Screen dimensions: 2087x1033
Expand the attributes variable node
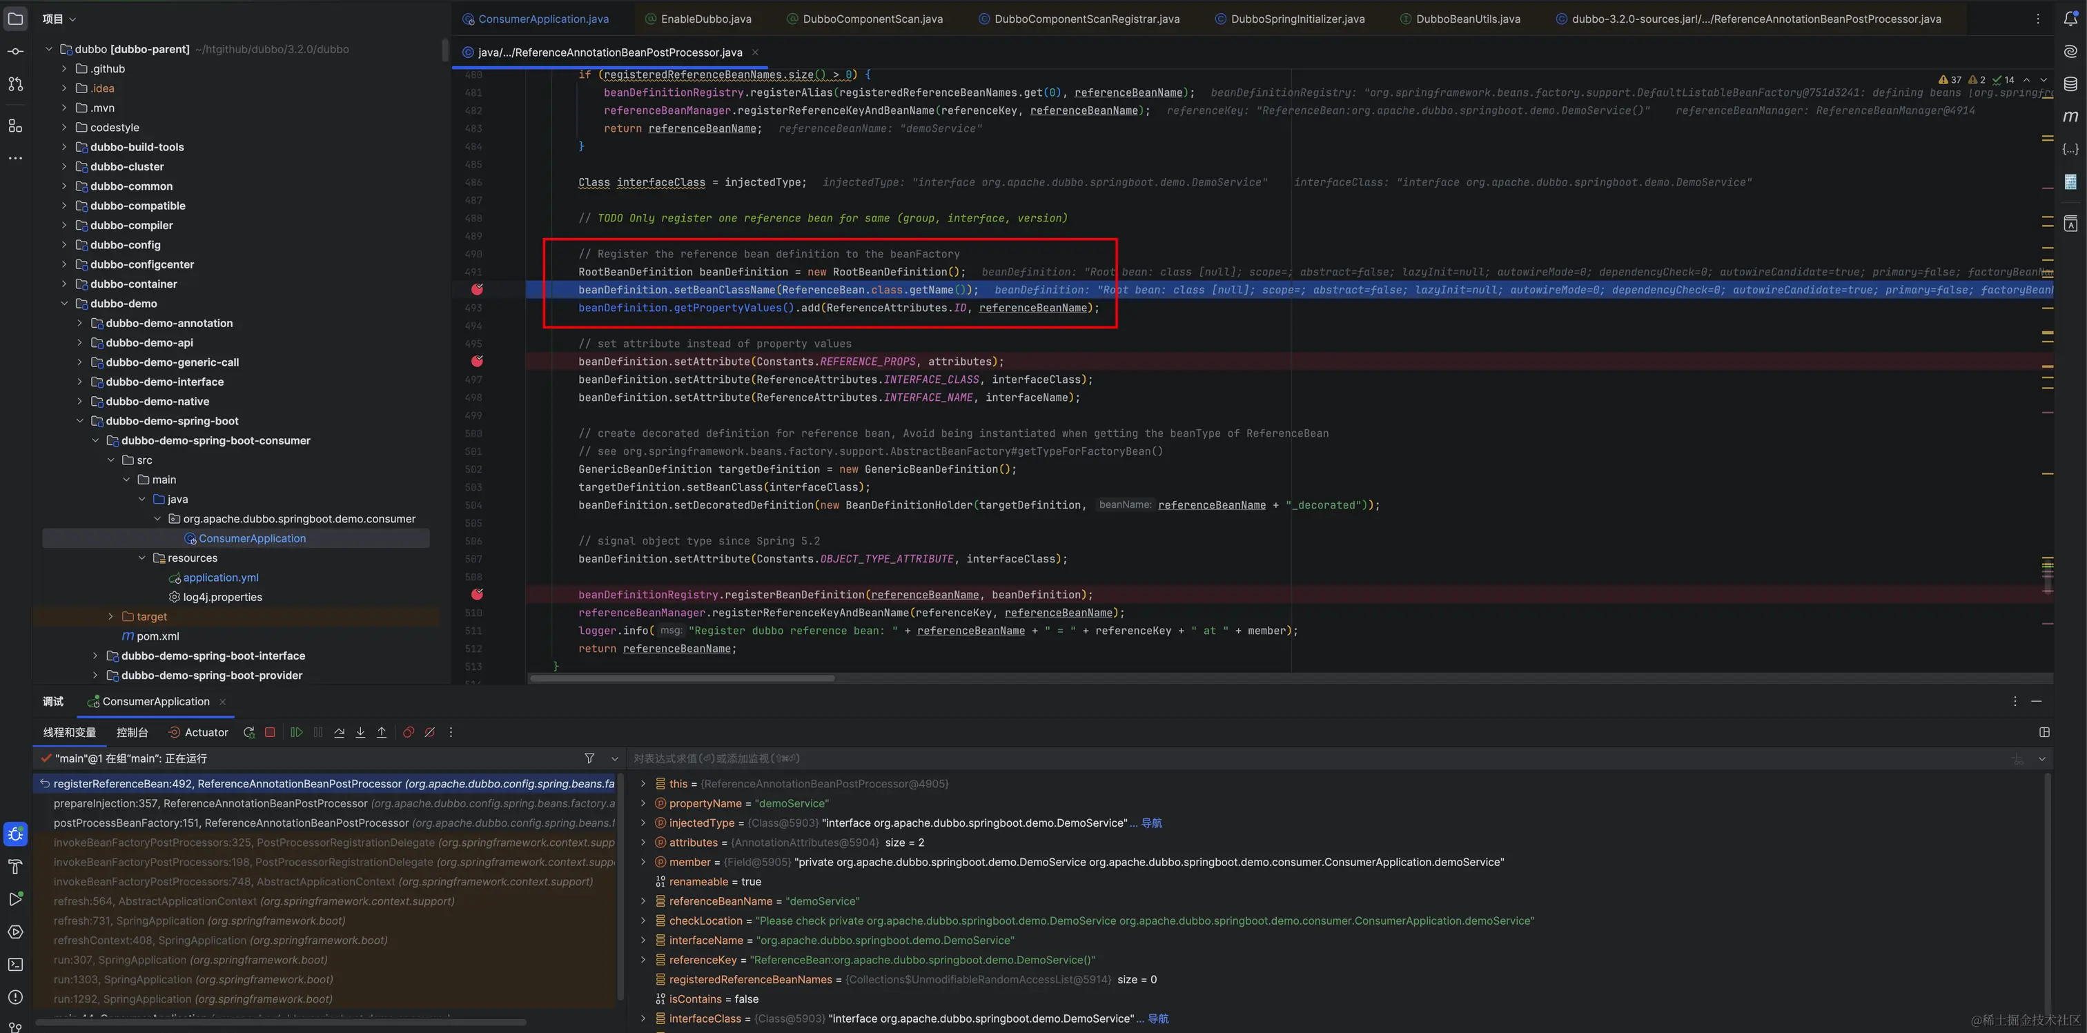coord(643,843)
